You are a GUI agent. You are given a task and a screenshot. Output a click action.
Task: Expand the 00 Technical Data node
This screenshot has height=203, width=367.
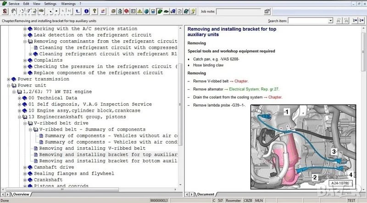click(x=19, y=98)
